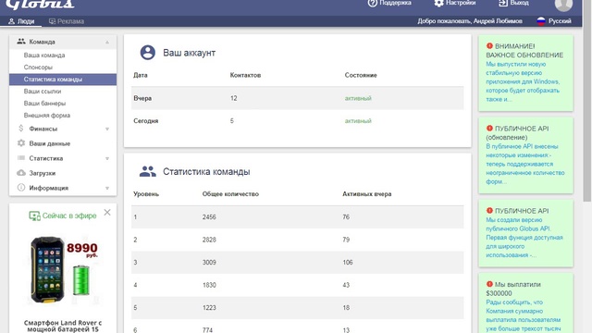This screenshot has height=333, width=592.
Task: Open Ваши ссылки in sidebar
Action: click(43, 92)
